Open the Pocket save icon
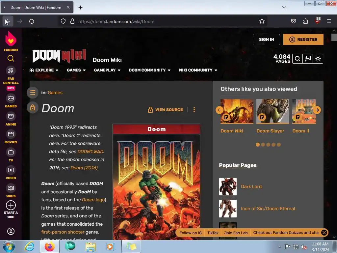 [293, 21]
